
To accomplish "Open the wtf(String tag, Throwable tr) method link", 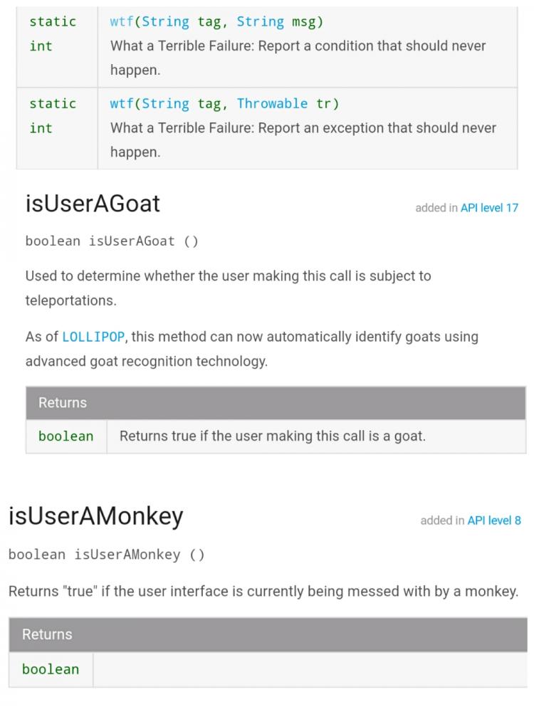I will [122, 103].
